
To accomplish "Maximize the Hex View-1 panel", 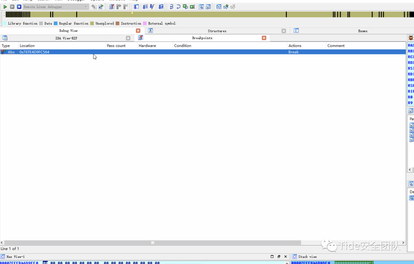I will click(272, 257).
